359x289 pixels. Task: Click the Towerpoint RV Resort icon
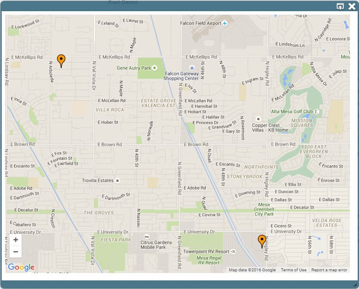(233, 252)
